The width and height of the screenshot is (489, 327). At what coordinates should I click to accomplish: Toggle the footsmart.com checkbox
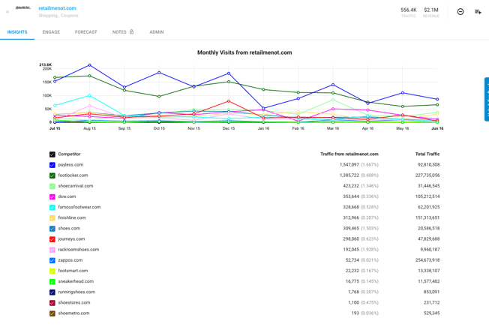pyautogui.click(x=52, y=271)
